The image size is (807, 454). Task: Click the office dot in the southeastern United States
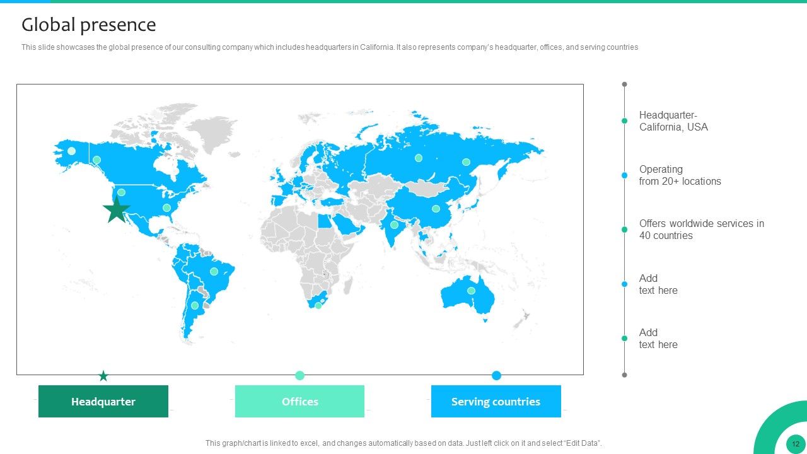(x=166, y=207)
